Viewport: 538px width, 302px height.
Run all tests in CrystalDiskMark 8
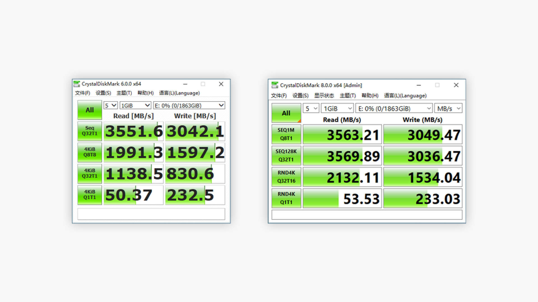(x=286, y=113)
